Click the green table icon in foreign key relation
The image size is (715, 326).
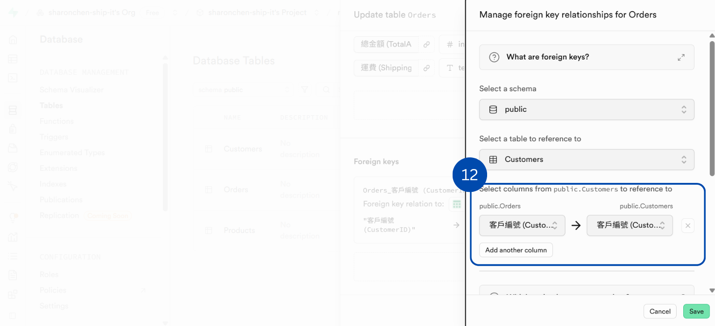456,204
